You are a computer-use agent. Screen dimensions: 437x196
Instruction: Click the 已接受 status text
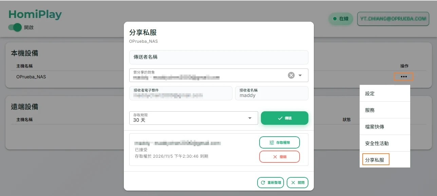tap(141, 150)
